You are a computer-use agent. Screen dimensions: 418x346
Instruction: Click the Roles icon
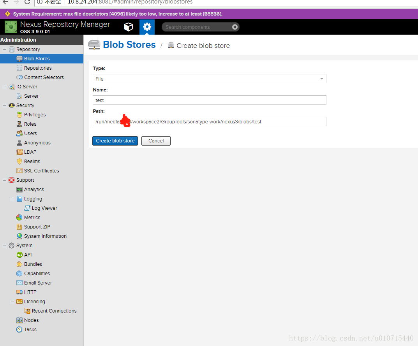[19, 124]
